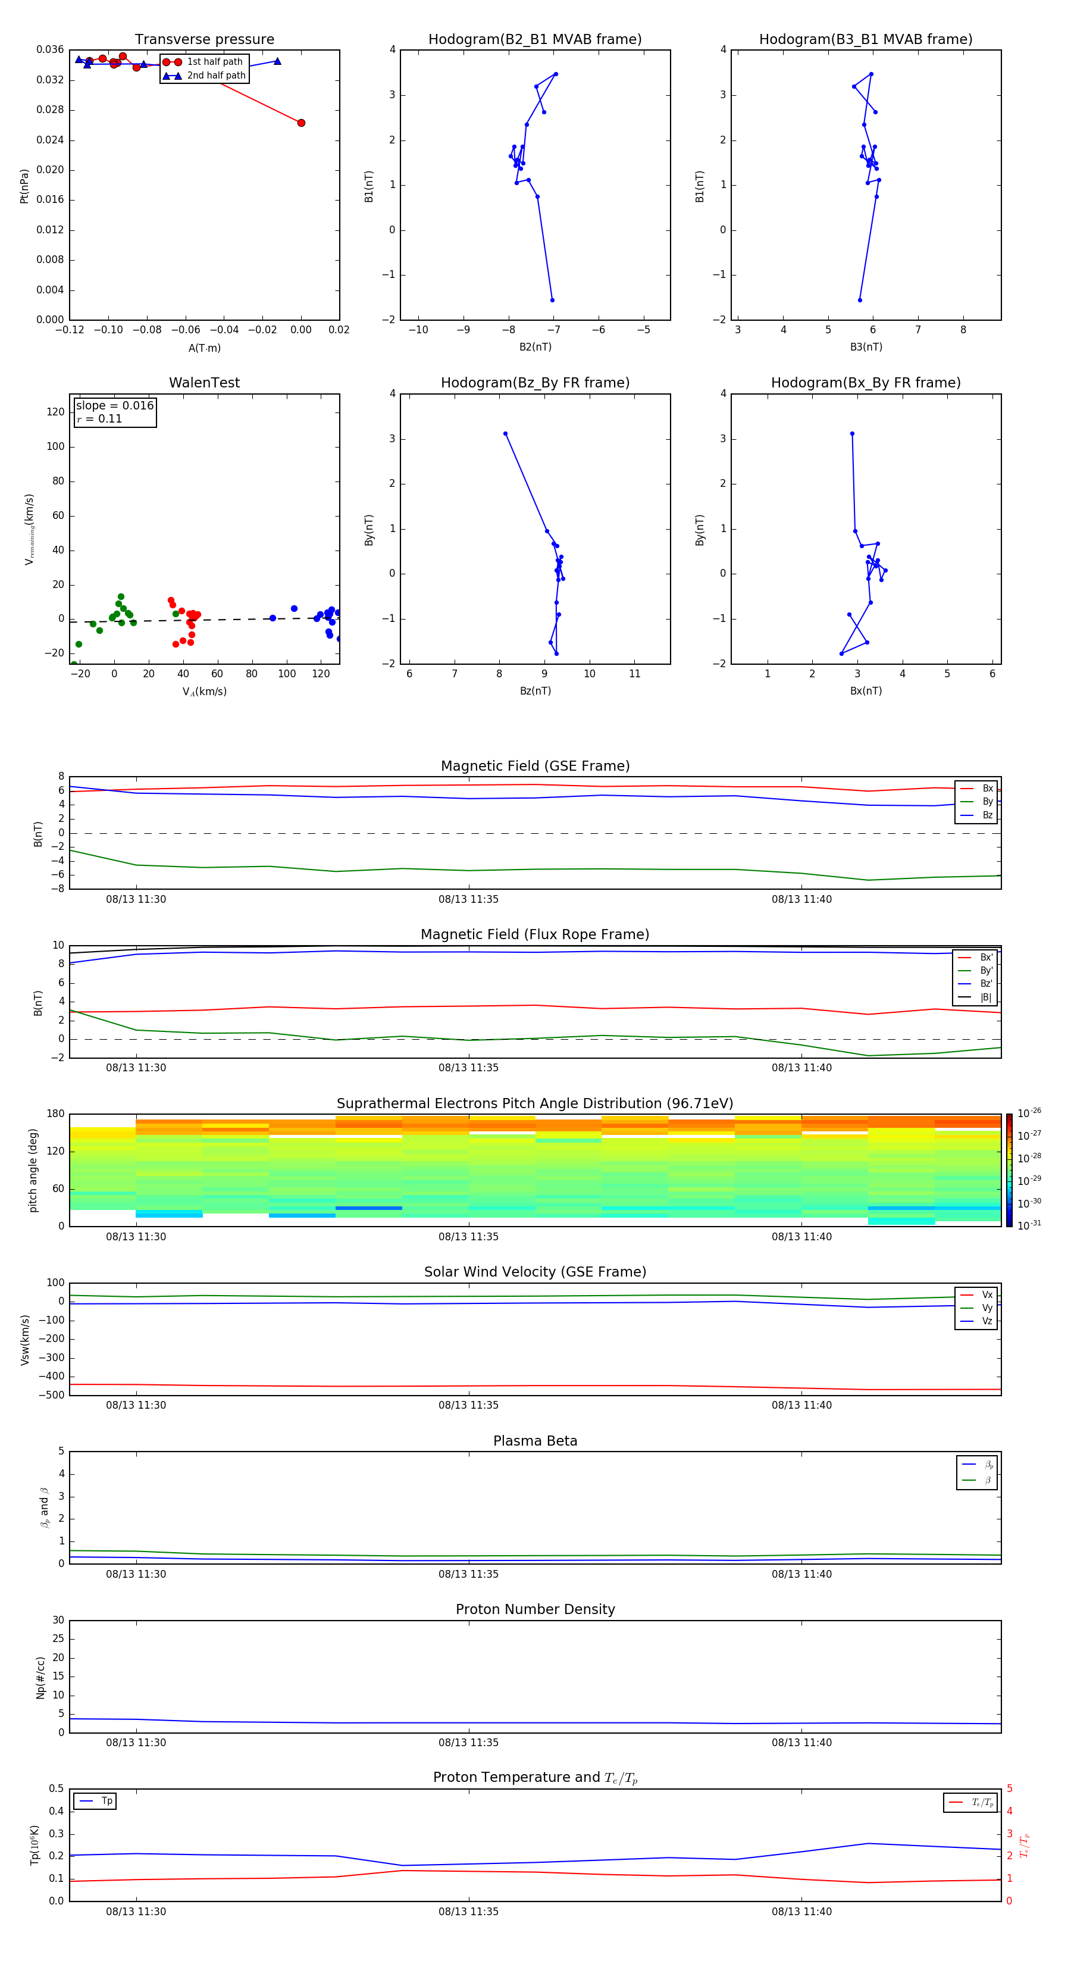This screenshot has height=1964, width=1071.
Task: Select the 'slope = 0.016' annotation
Action: 114,406
